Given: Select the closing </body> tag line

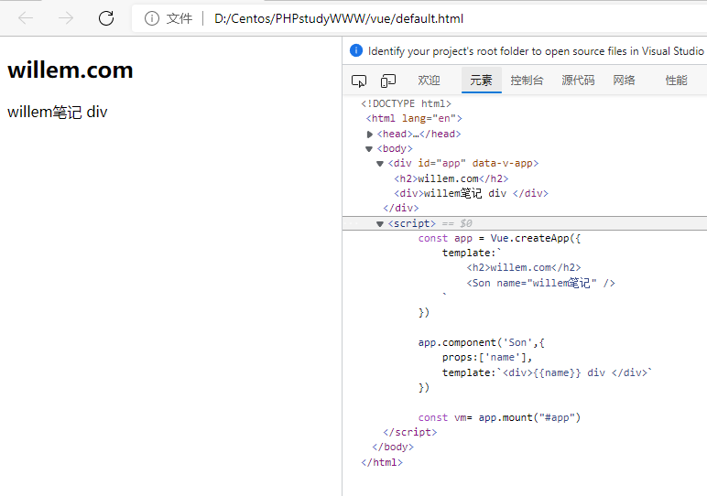Looking at the screenshot, I should (x=393, y=447).
